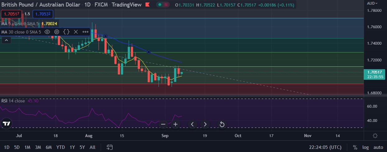The height and width of the screenshot is (152, 387).
Task: Click the 1.5 spread value
Action: 27,14
